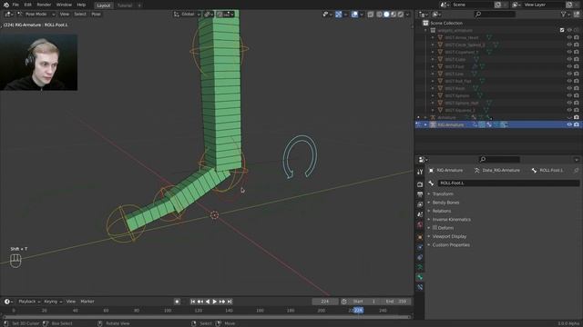Click the Blender logo icon in the top bar
Viewport: 583px width, 327px height.
[6, 5]
